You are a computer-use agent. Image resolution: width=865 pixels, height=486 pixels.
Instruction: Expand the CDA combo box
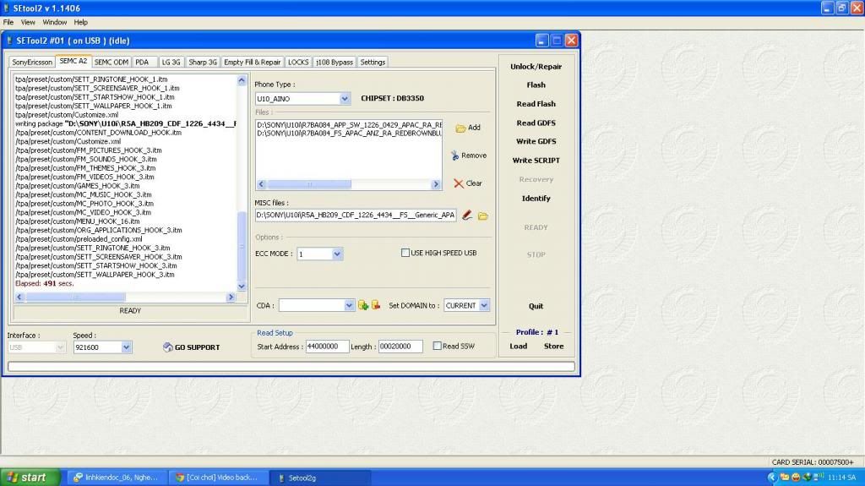349,305
